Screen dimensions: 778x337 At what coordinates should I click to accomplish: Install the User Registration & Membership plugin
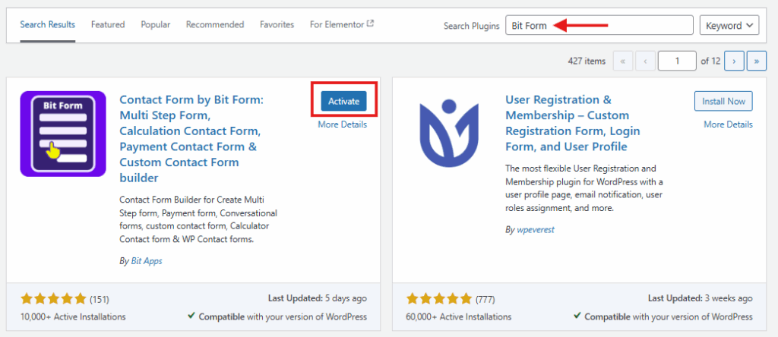pyautogui.click(x=723, y=101)
